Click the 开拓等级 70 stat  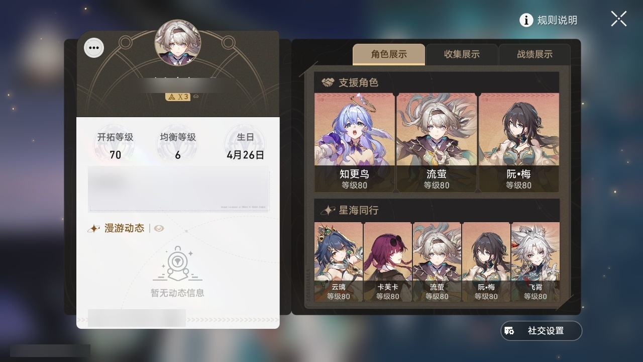(115, 146)
